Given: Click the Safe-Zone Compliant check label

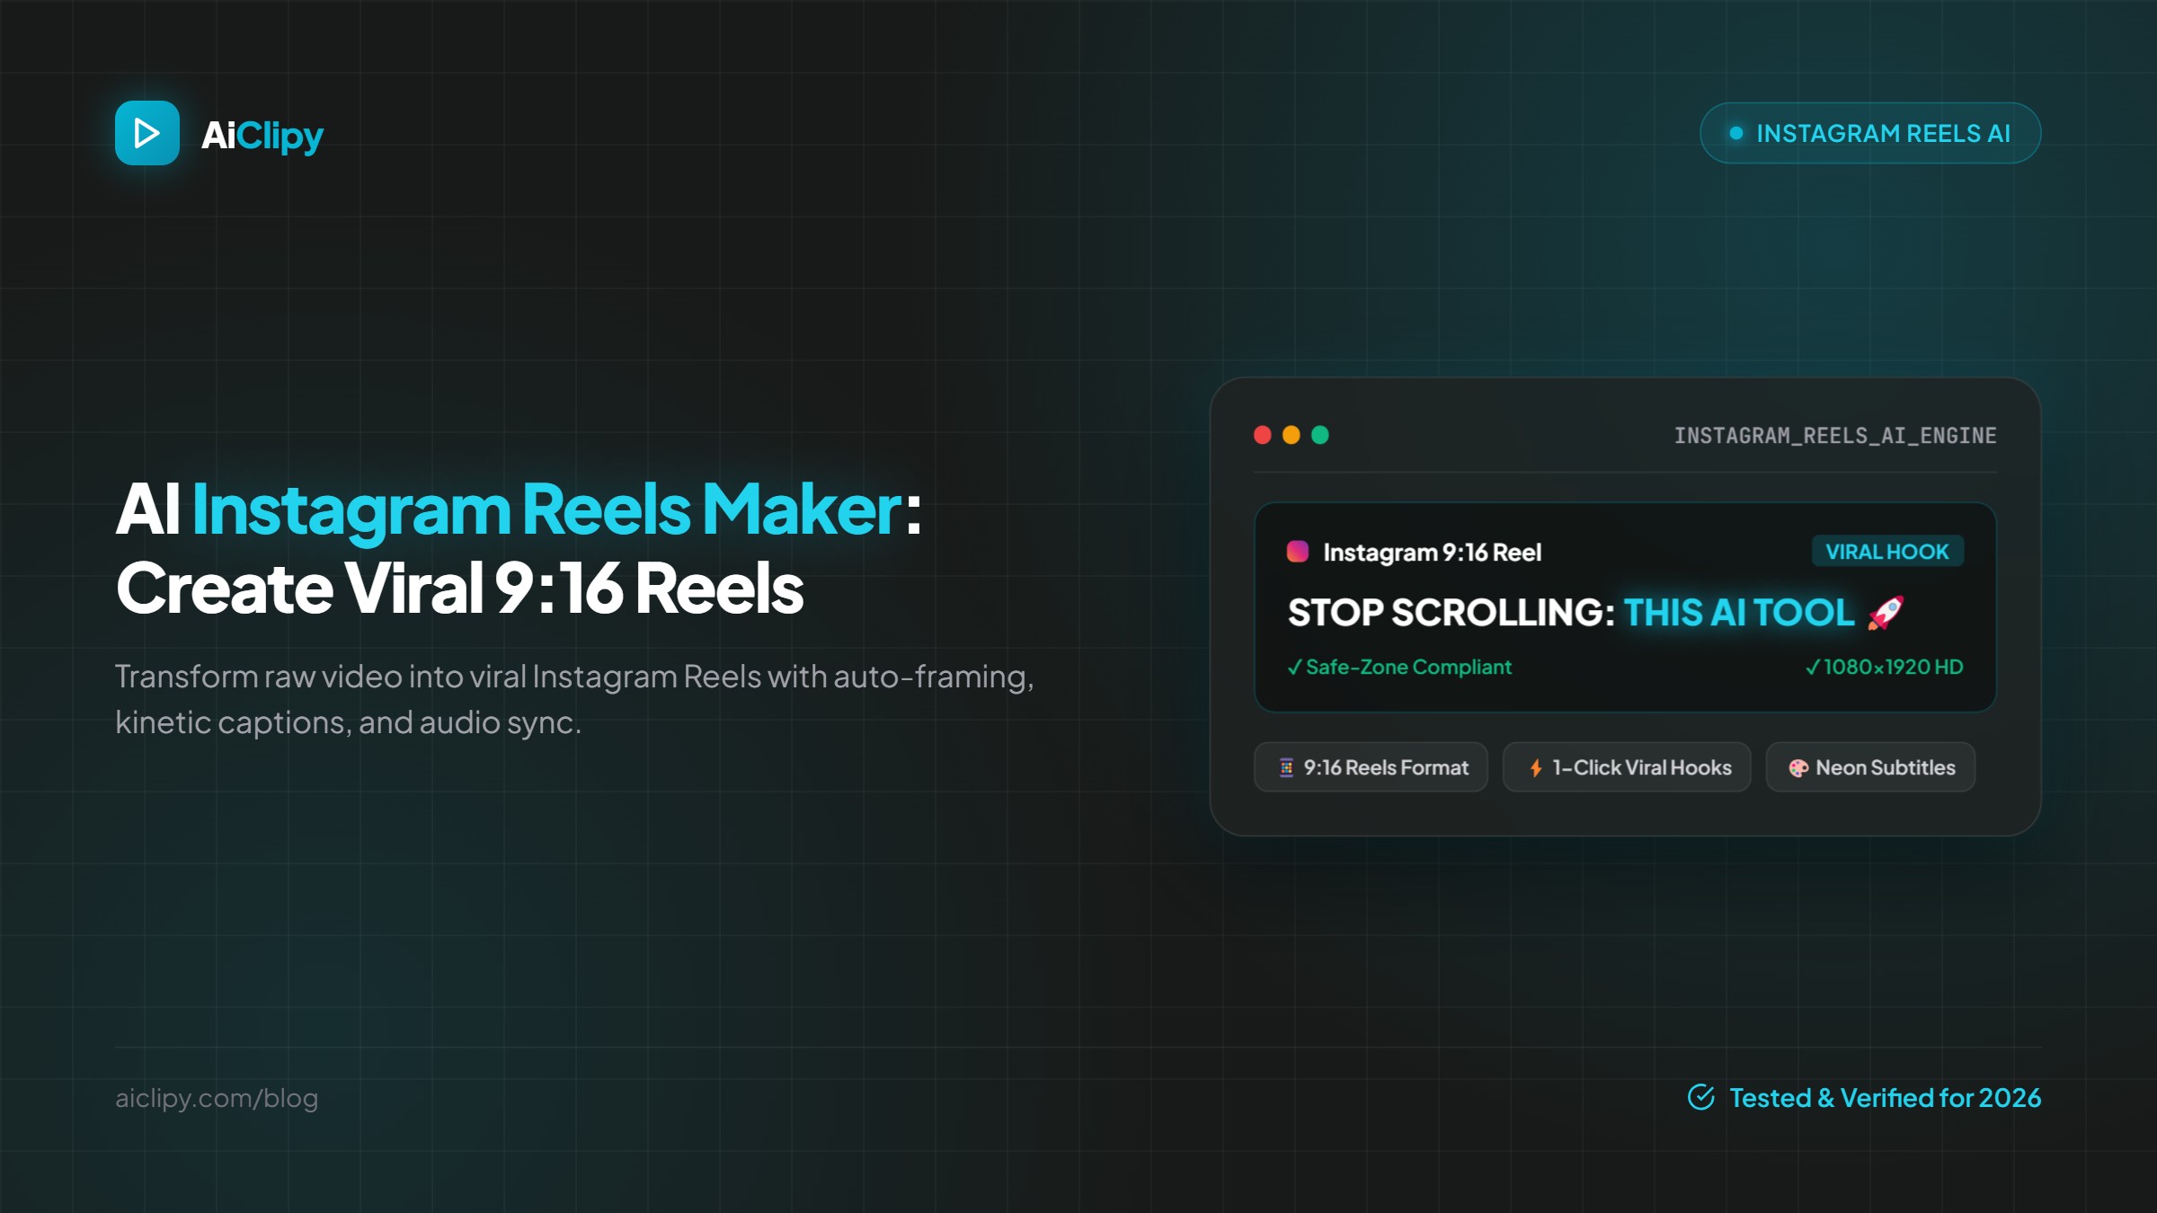Looking at the screenshot, I should pyautogui.click(x=1399, y=667).
